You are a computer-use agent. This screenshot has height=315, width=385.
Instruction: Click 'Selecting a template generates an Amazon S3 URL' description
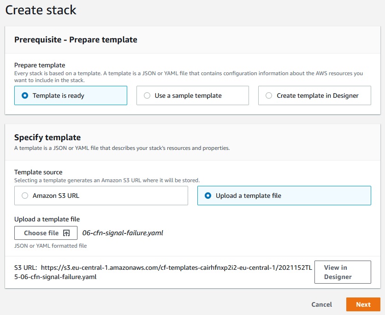tap(107, 180)
